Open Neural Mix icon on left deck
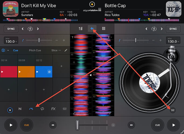 click(20, 109)
